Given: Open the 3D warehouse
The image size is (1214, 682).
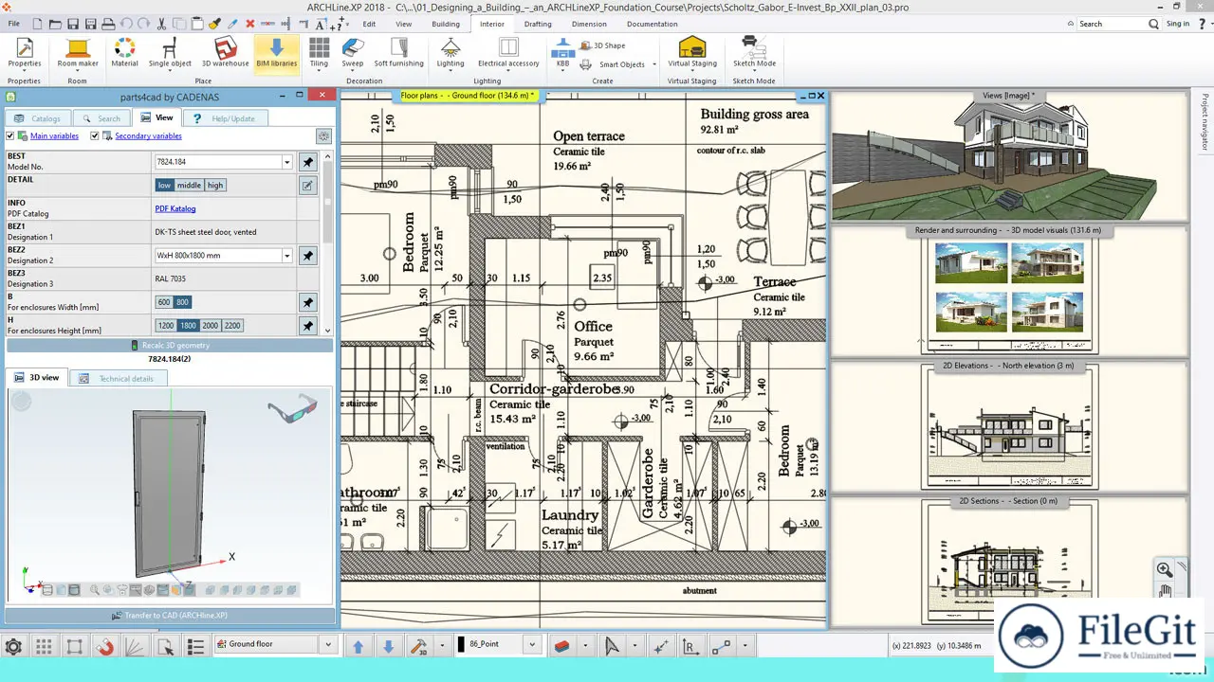Looking at the screenshot, I should [x=225, y=52].
